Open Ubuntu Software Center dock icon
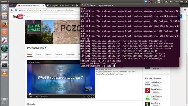This screenshot has height=106, width=188. [4, 32]
